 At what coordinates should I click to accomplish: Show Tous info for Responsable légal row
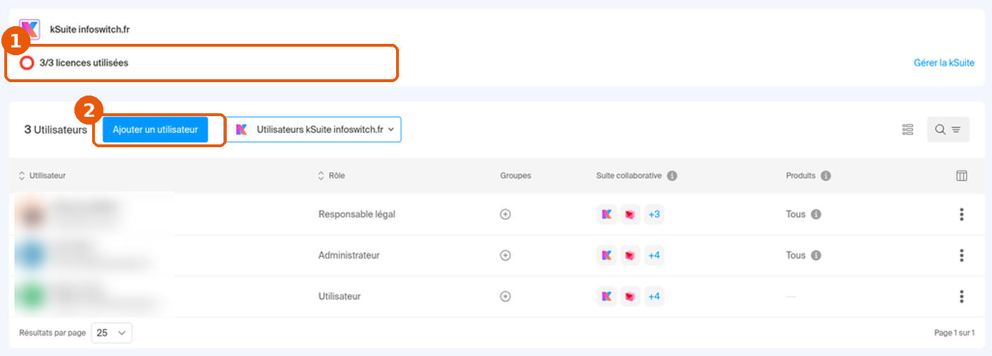pos(816,214)
